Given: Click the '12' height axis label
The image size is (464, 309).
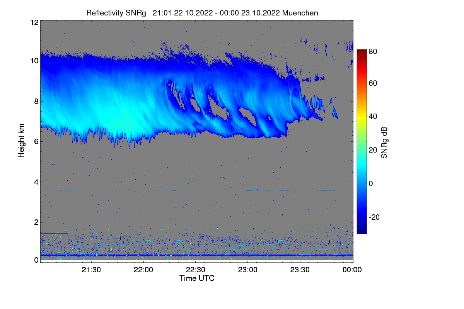Looking at the screenshot, I should pyautogui.click(x=34, y=22).
